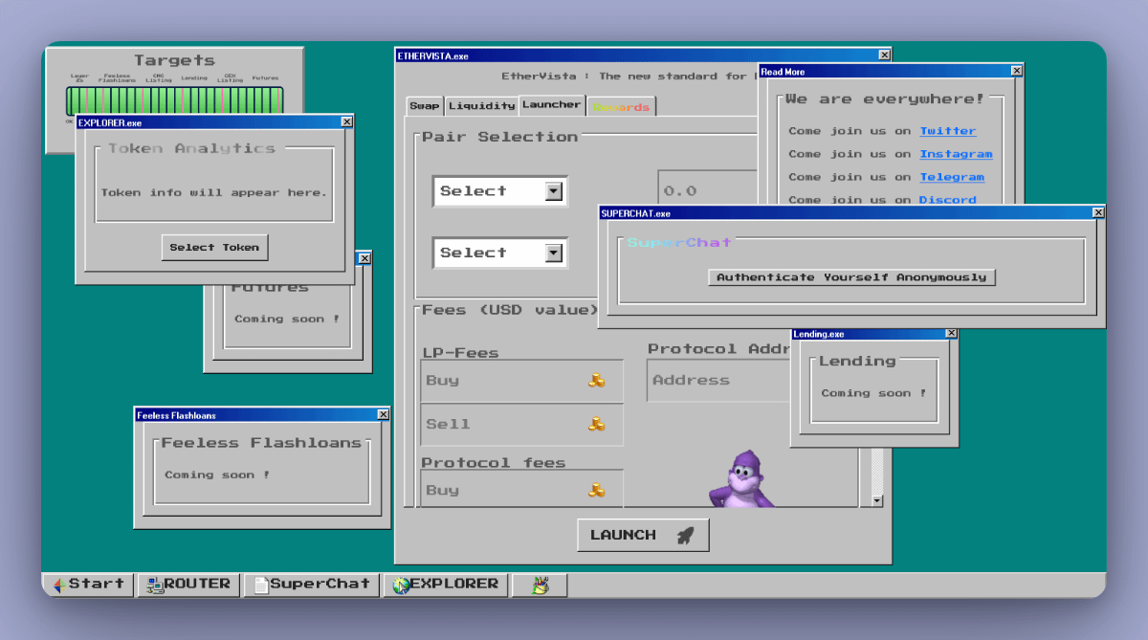Click the 'LP-Fees' label
The image size is (1148, 640).
pos(460,352)
